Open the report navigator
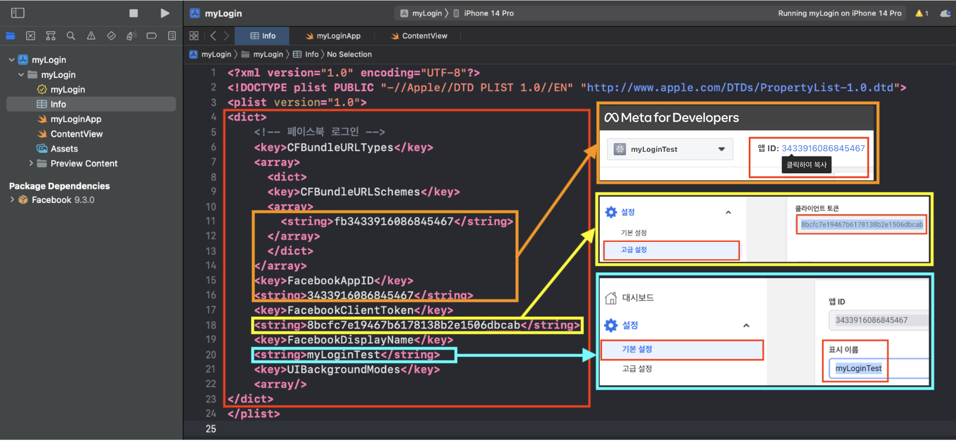Viewport: 956px width, 442px height. pyautogui.click(x=172, y=36)
